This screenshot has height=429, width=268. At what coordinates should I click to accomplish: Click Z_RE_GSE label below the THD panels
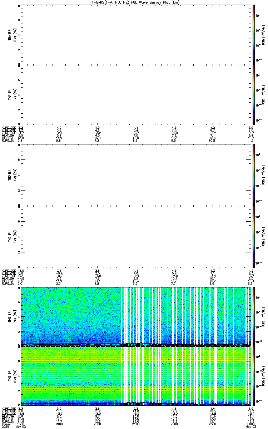[8, 276]
